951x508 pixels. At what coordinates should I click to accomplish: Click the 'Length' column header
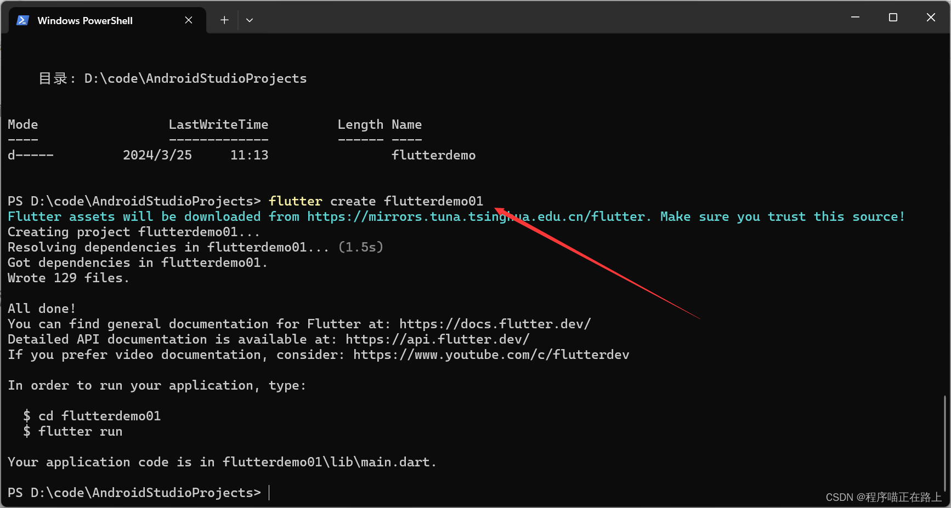coord(360,125)
